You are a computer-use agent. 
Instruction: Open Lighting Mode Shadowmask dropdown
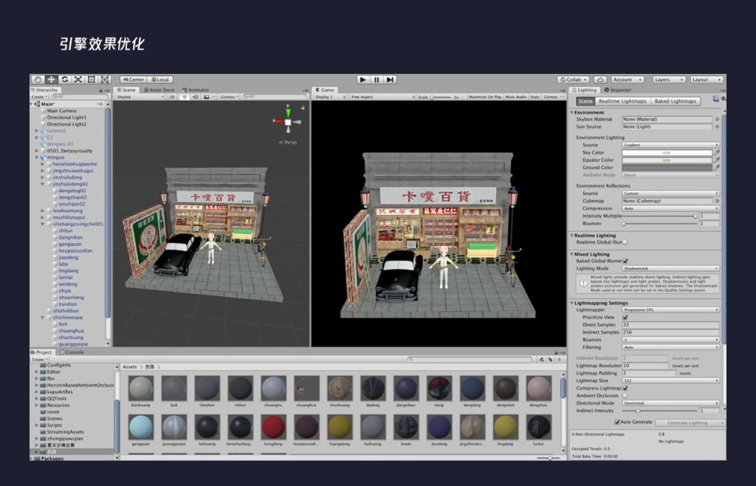tap(670, 269)
